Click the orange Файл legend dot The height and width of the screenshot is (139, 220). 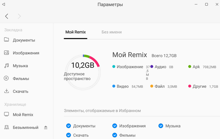pyautogui.click(x=152, y=86)
